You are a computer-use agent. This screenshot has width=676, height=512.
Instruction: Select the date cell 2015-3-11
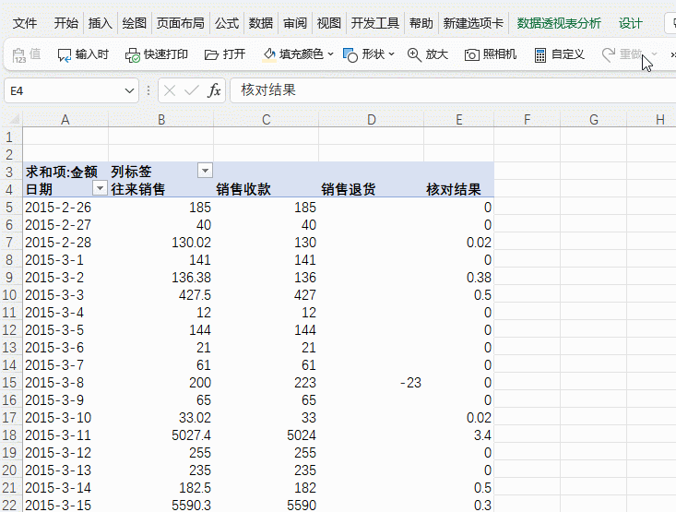pyautogui.click(x=65, y=435)
